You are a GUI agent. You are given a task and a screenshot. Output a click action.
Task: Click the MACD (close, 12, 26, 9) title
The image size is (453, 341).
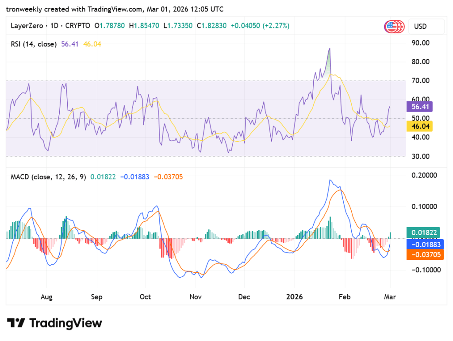(x=48, y=177)
